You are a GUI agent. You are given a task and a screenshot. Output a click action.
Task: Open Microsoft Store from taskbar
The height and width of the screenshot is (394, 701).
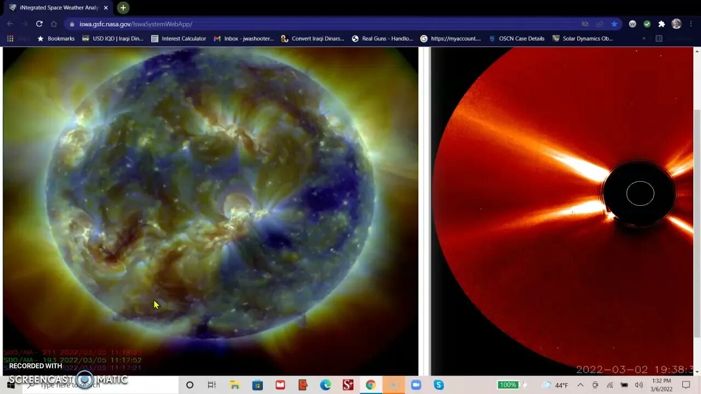[257, 385]
